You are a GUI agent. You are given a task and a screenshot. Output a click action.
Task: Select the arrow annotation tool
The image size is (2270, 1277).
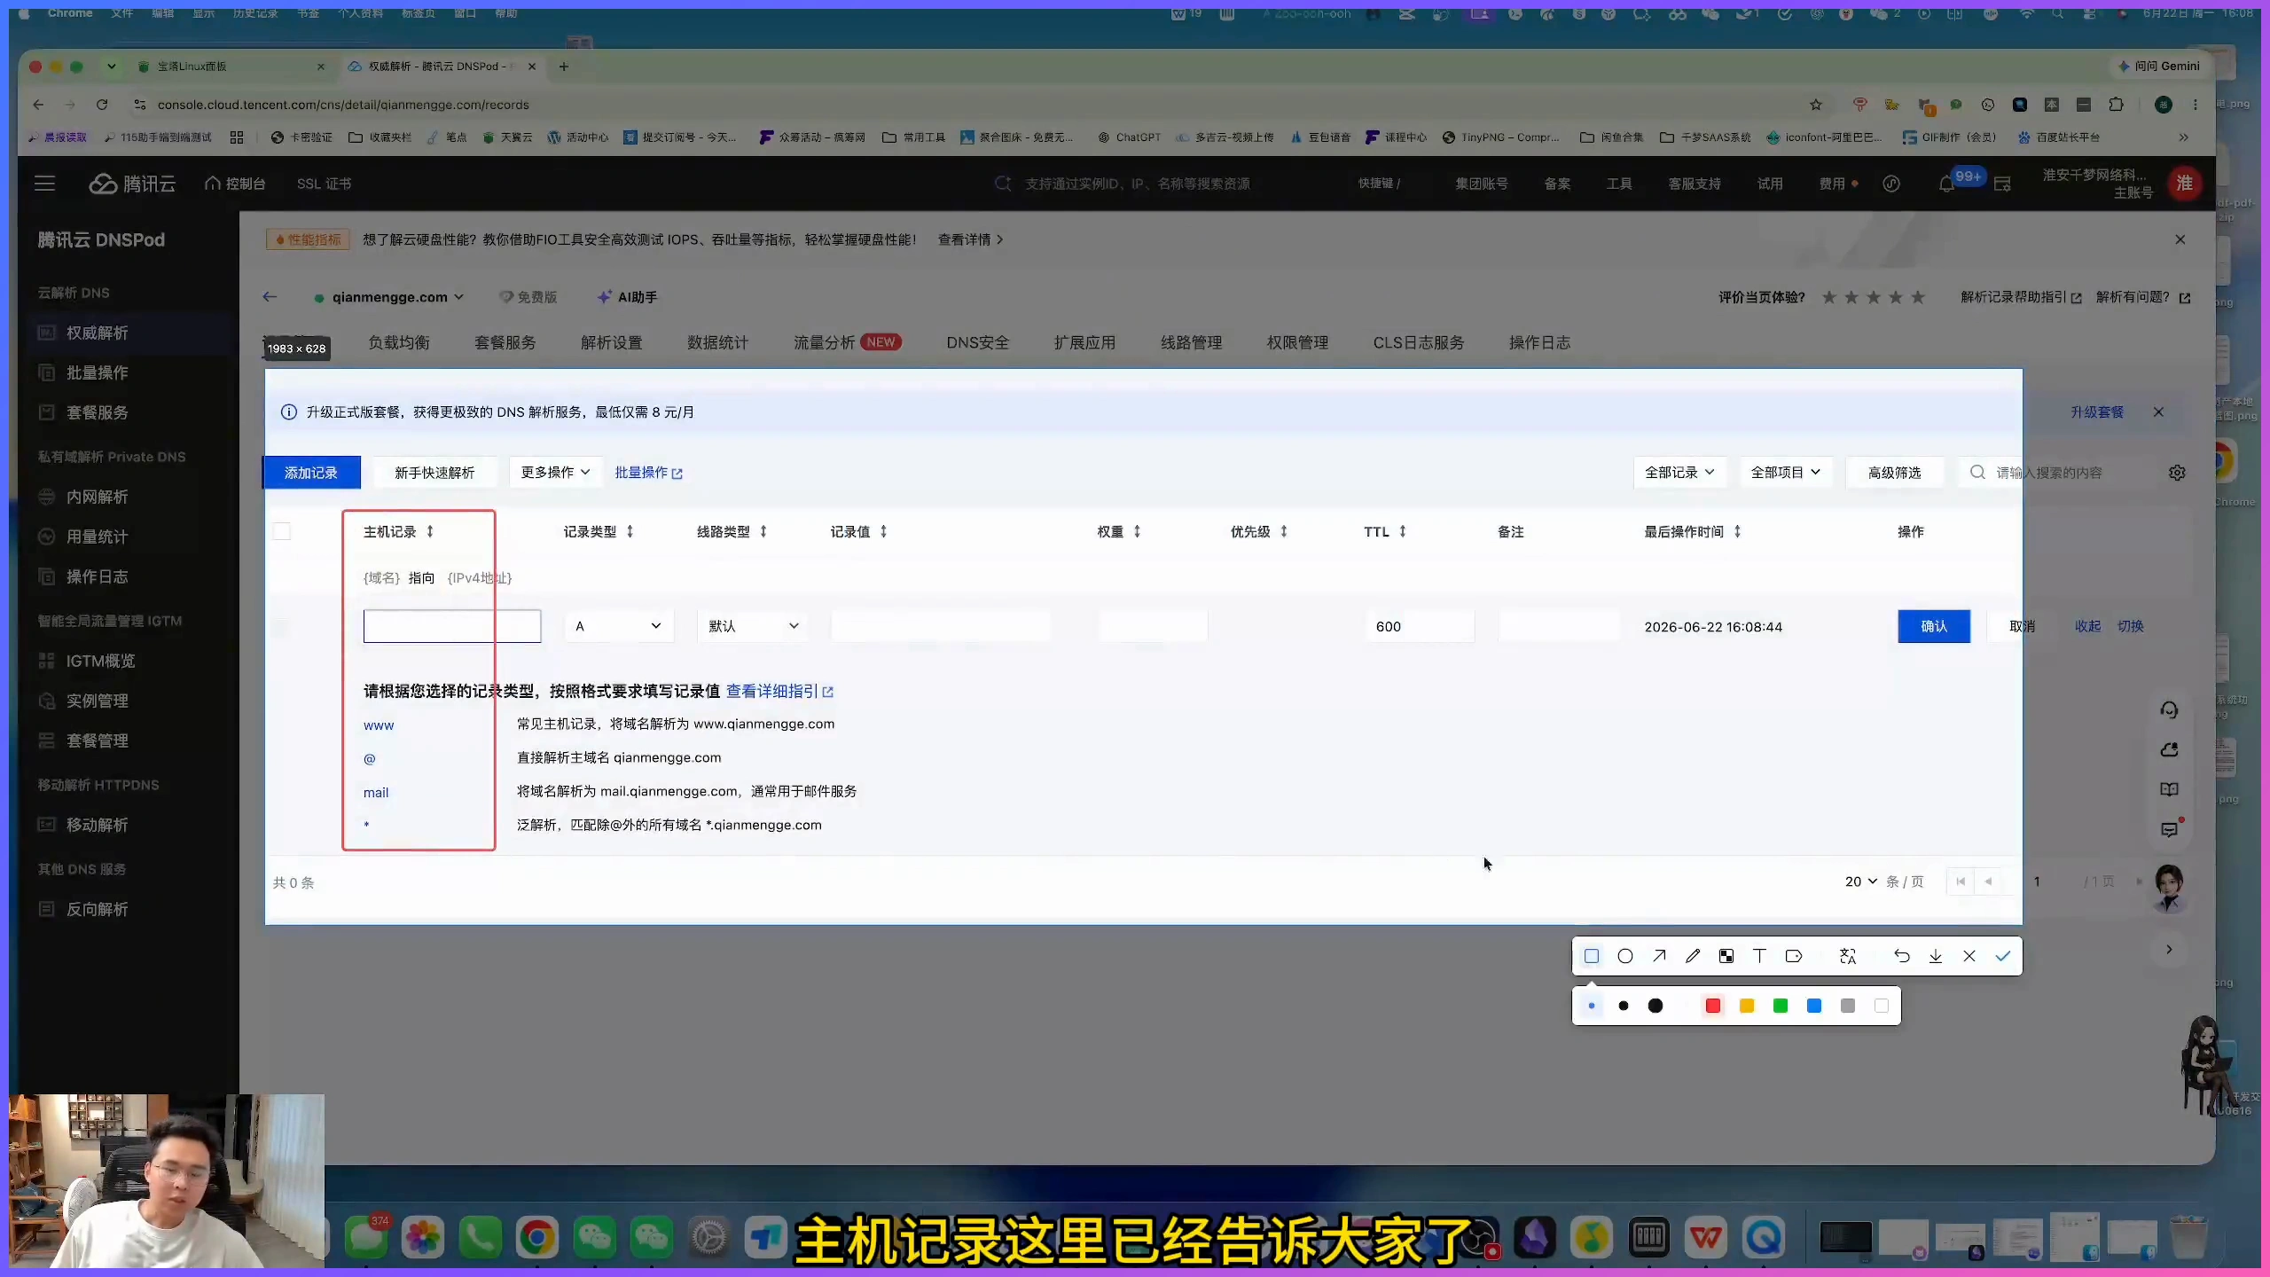1659,956
